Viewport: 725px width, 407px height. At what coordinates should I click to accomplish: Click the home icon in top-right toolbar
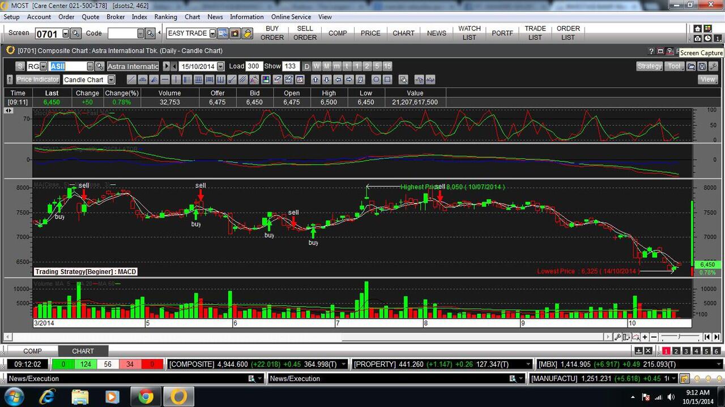698,29
